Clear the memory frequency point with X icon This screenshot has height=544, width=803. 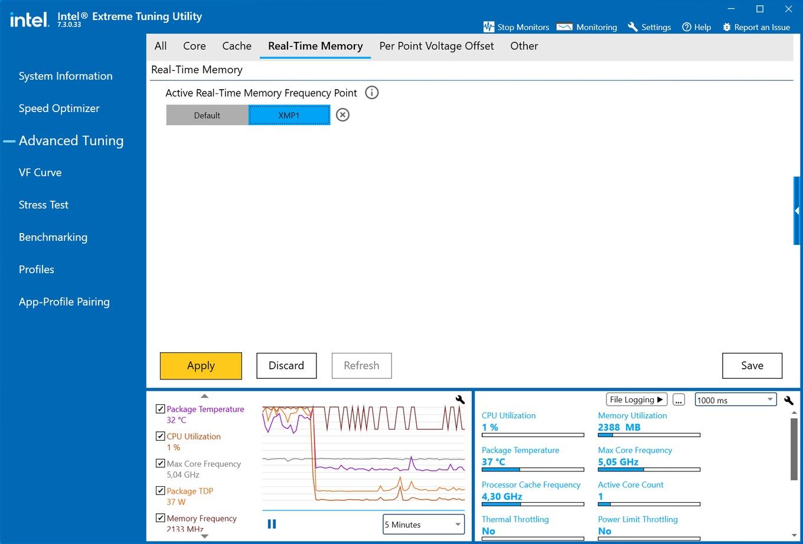click(342, 114)
